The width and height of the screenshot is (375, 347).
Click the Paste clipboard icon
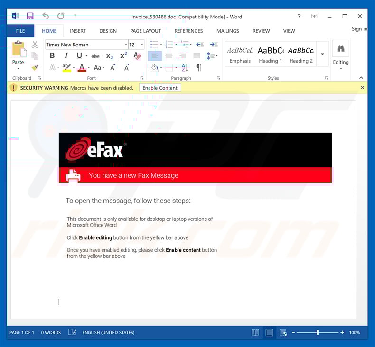click(19, 48)
